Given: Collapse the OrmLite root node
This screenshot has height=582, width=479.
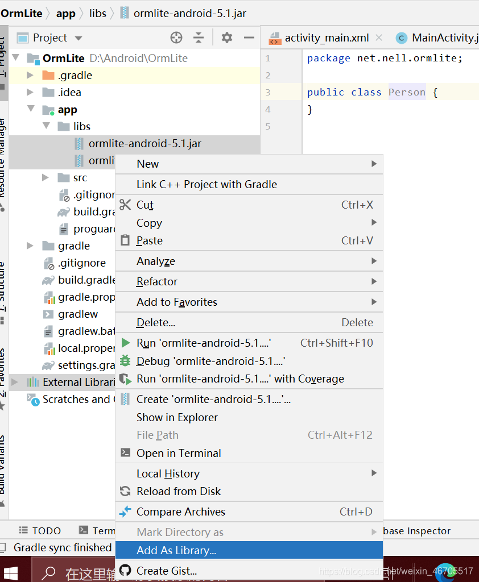Looking at the screenshot, I should coord(15,57).
